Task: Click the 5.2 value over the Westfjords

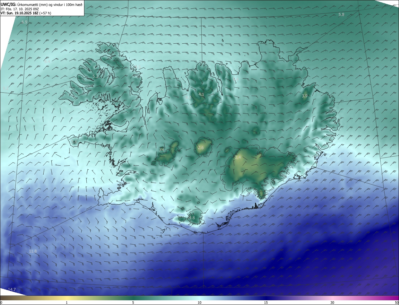Action: (95, 76)
